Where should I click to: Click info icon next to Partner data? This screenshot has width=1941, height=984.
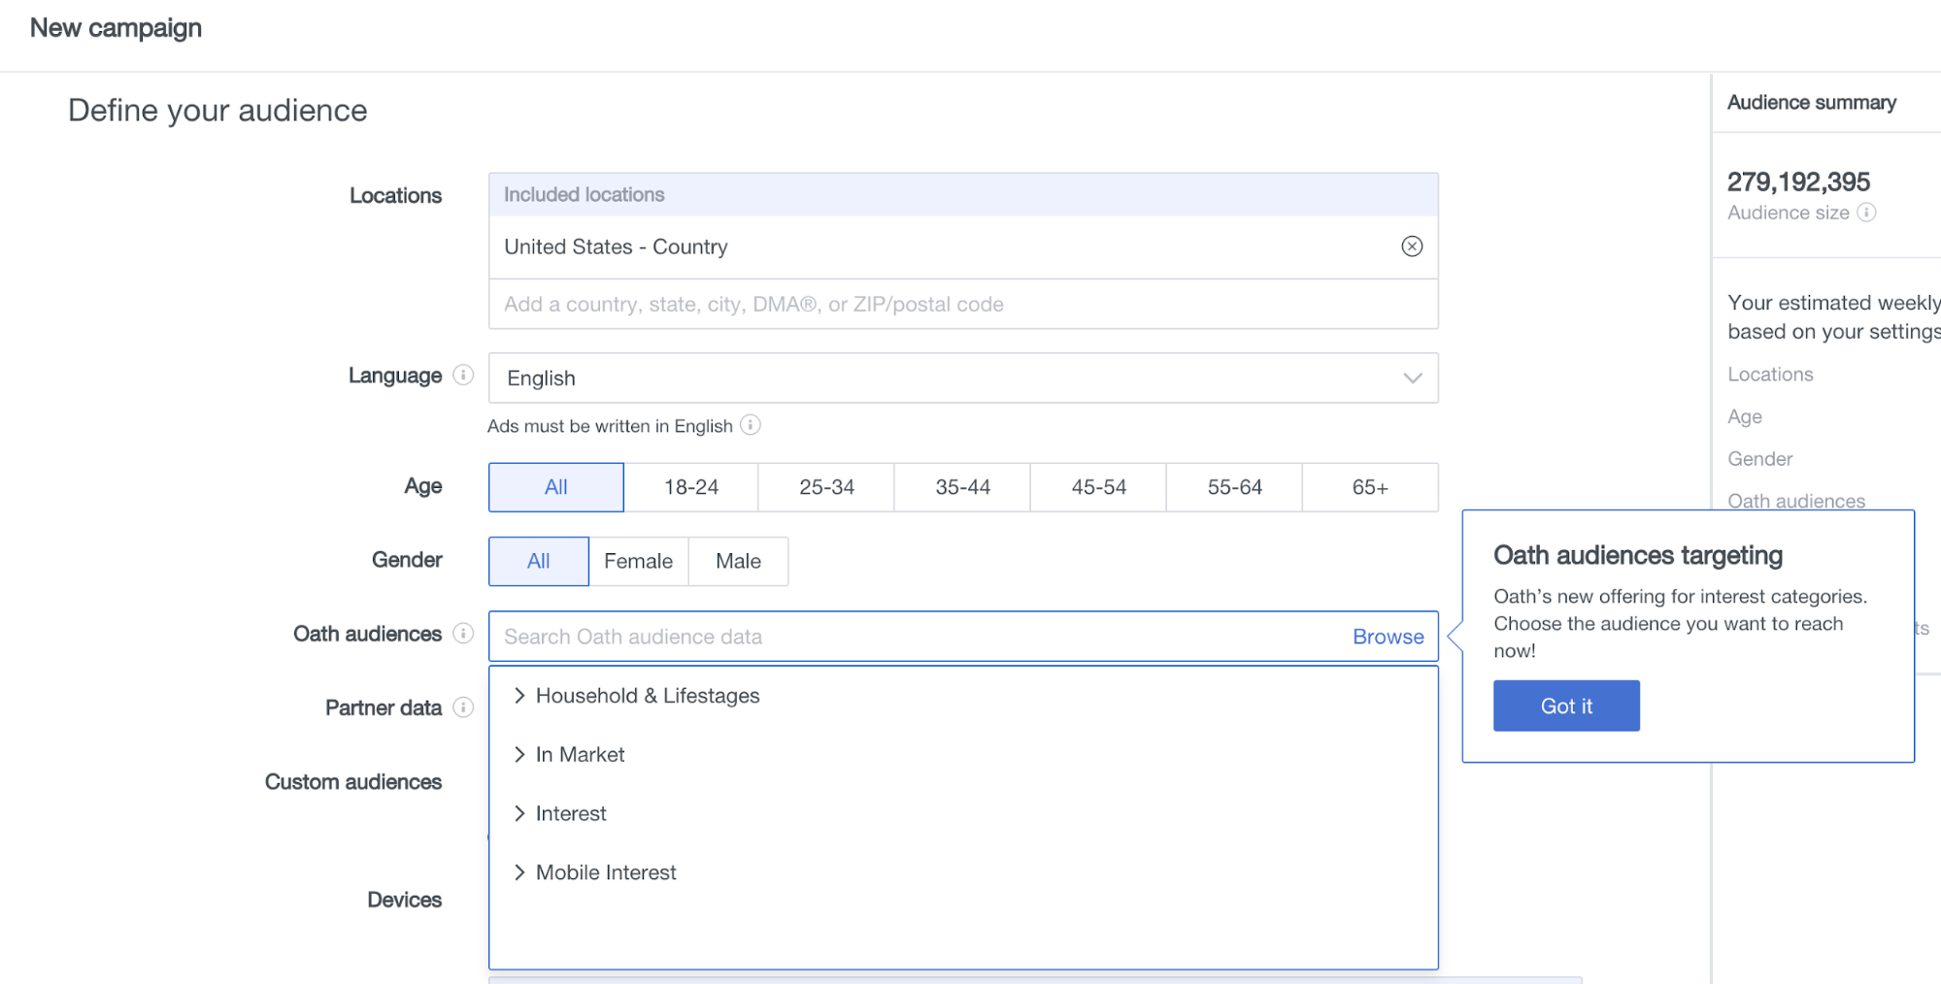click(x=464, y=707)
